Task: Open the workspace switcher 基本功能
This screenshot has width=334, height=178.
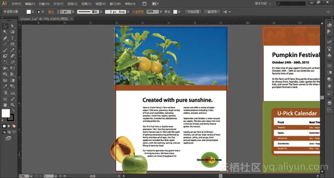Action: coord(263,4)
